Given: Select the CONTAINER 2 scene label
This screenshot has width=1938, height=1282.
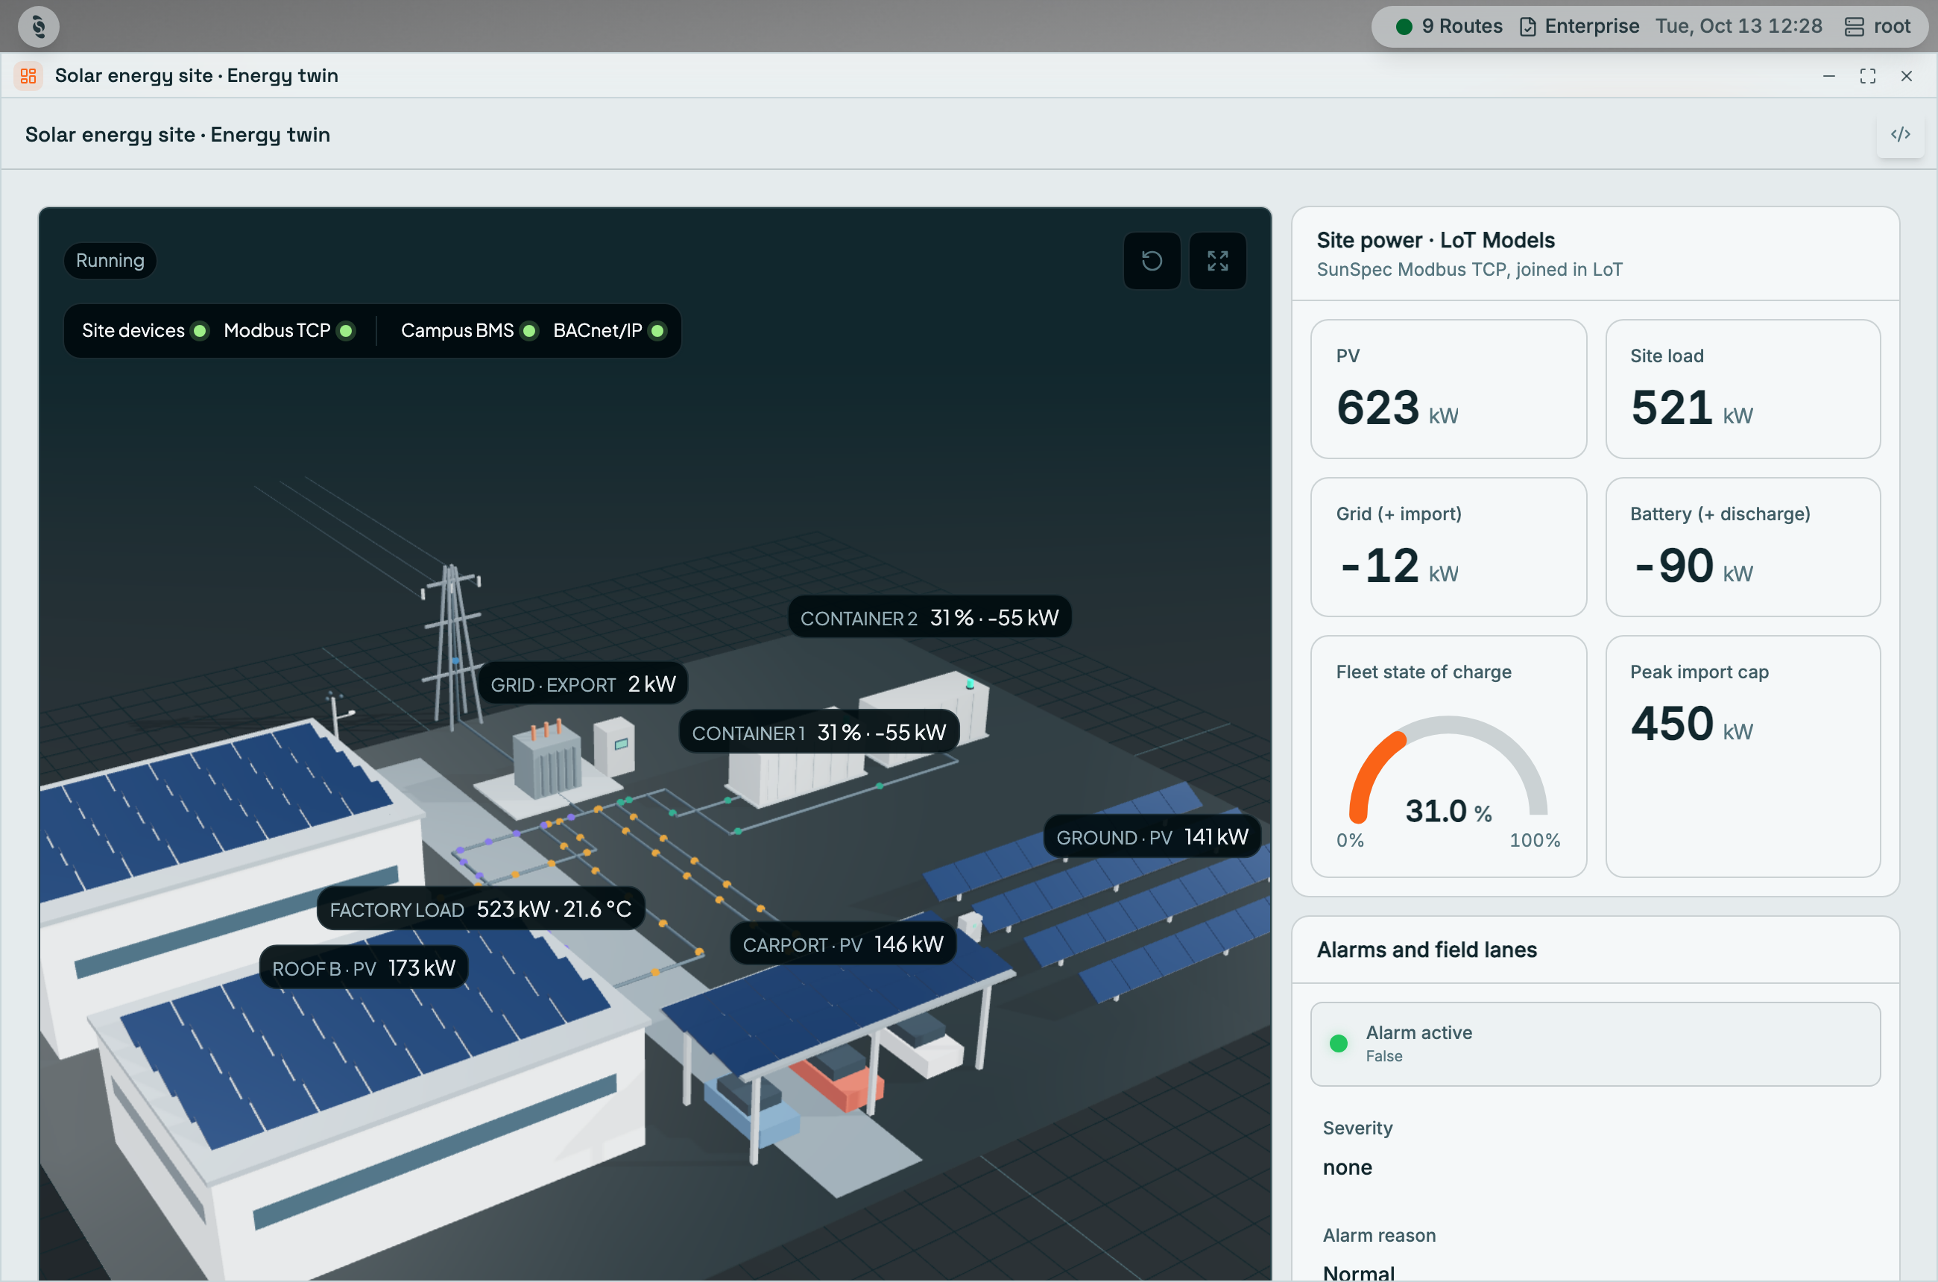Looking at the screenshot, I should tap(929, 617).
